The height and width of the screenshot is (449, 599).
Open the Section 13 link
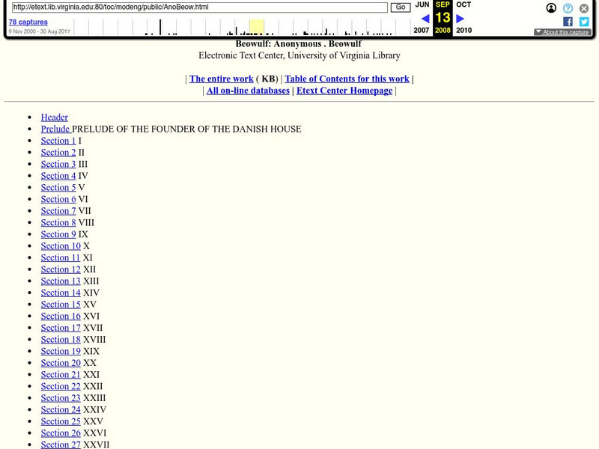[x=61, y=281]
